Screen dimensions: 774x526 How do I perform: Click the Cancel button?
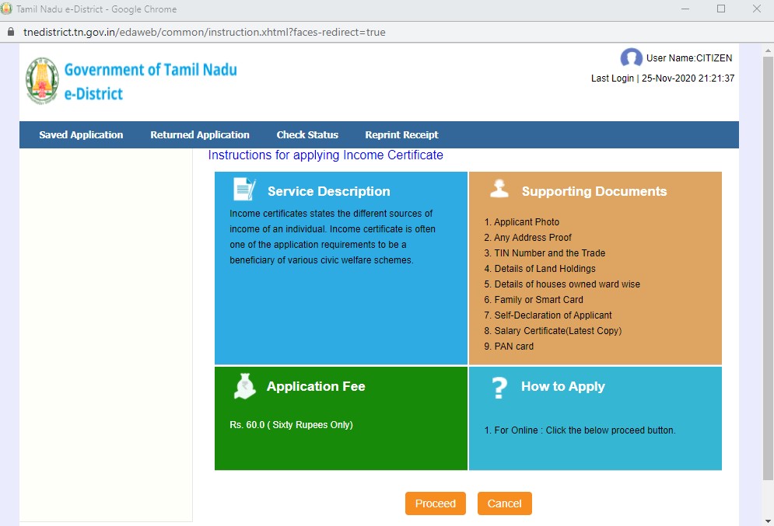[x=504, y=503]
